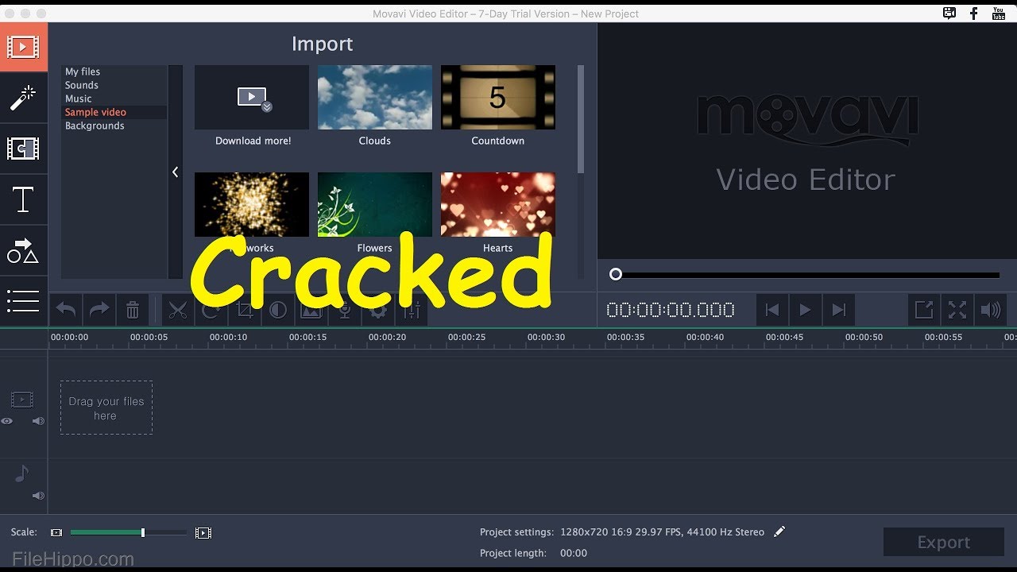The height and width of the screenshot is (572, 1017).
Task: Open the Transitions tab in sidebar
Action: click(x=23, y=149)
